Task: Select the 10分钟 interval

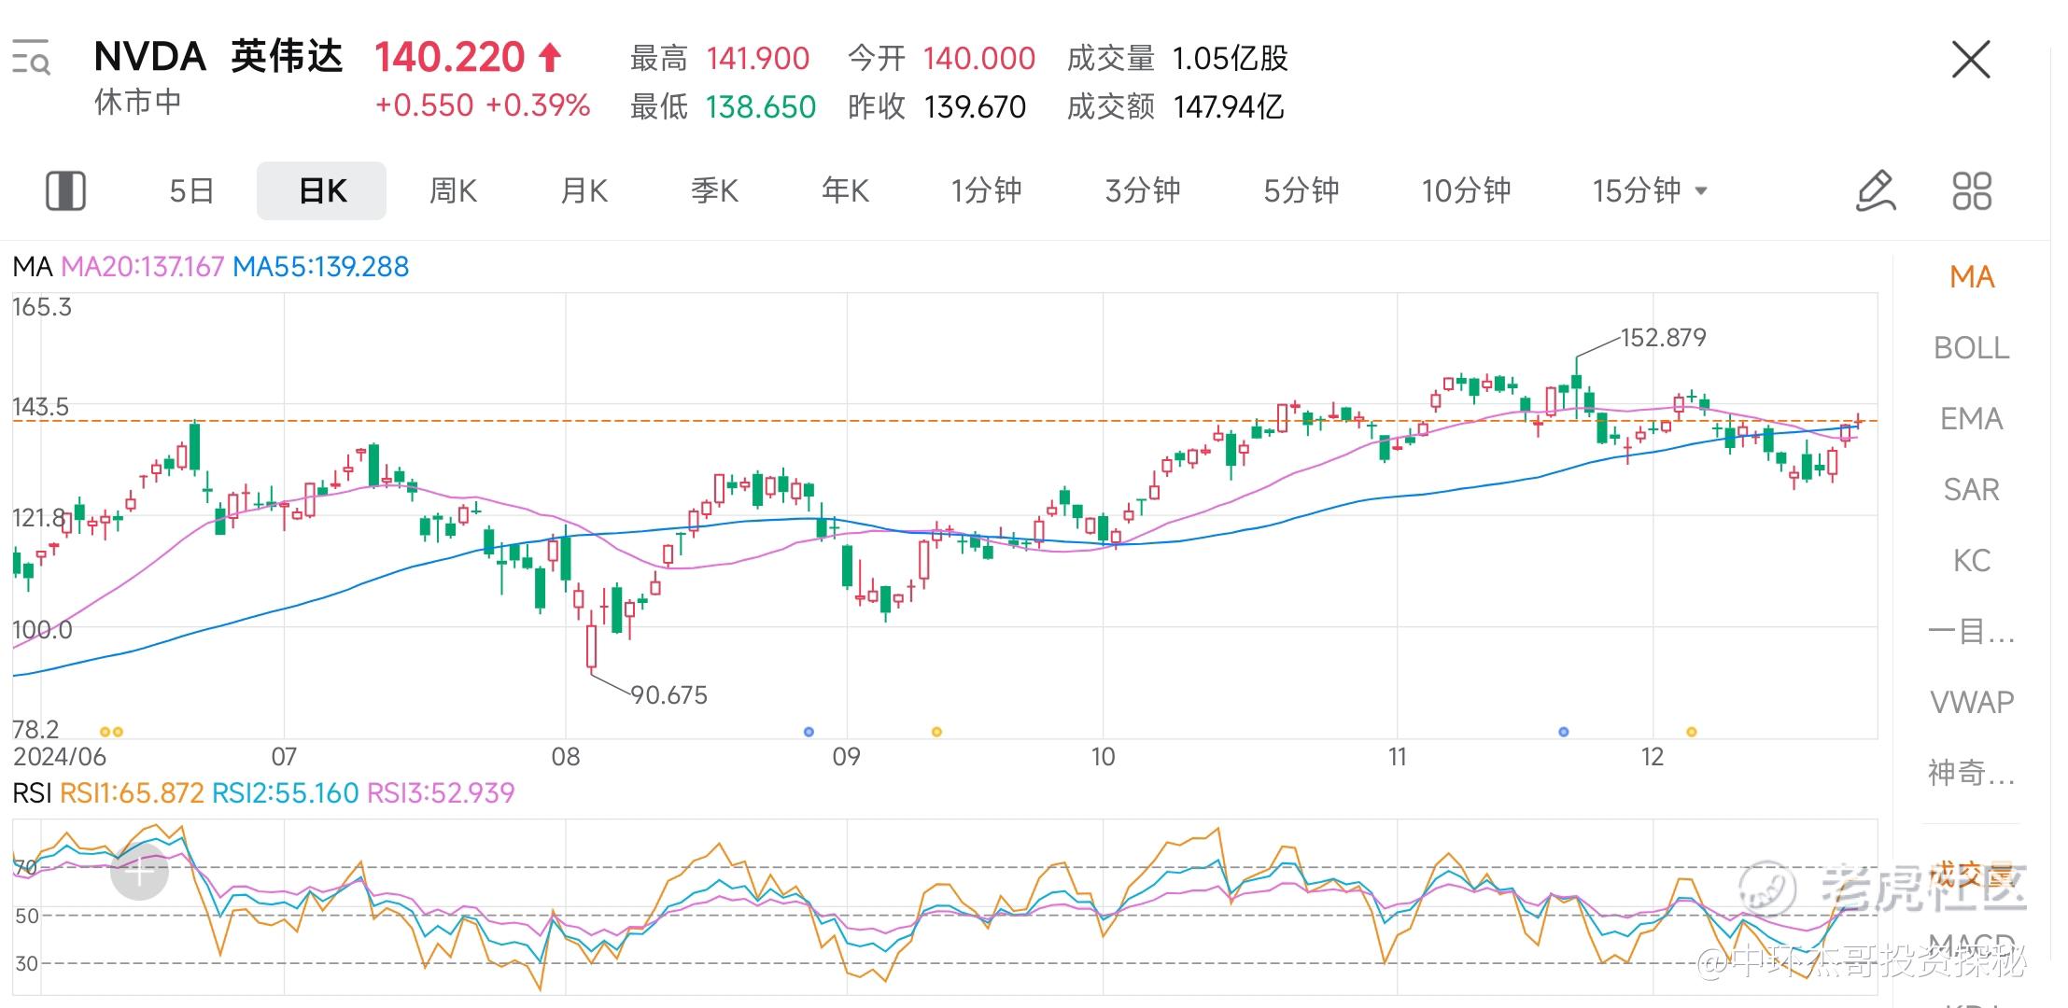Action: click(1466, 190)
